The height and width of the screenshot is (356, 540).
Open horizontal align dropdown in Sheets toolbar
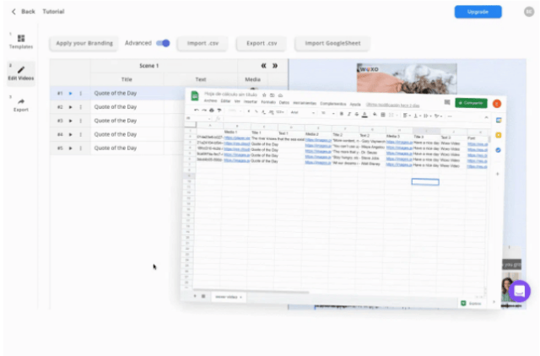coord(407,116)
